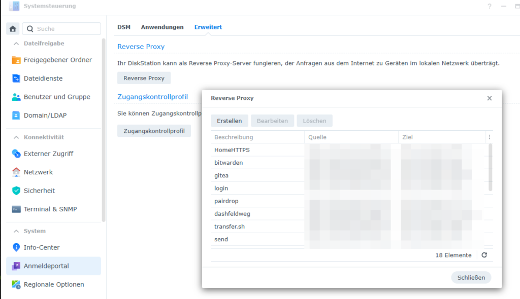520x299 pixels.
Task: Select the bitwarden row in list
Action: pos(229,163)
